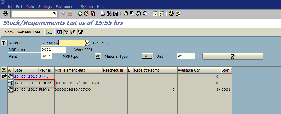The height and width of the screenshot is (114, 281).
Task: Open the Environment menu
Action: pos(66,7)
